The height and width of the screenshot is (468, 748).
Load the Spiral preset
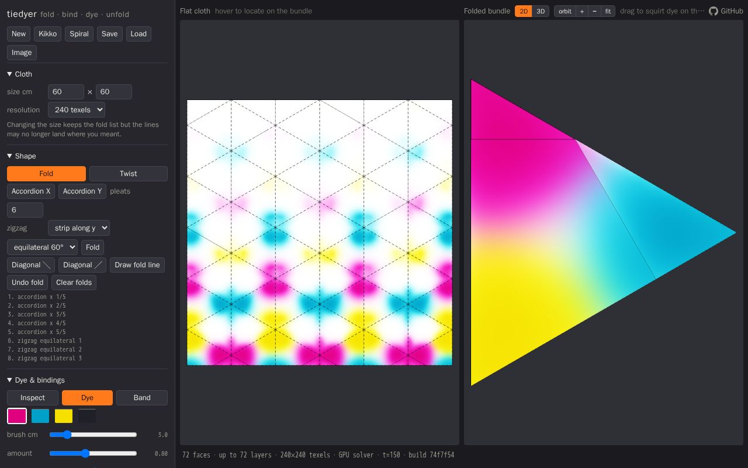tap(79, 34)
